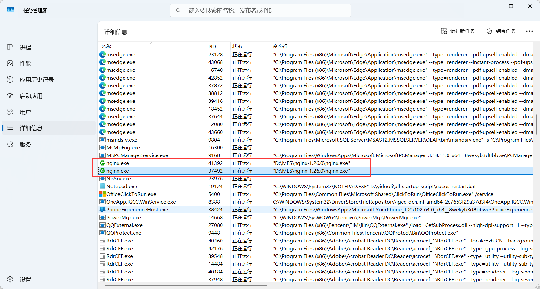Click the sort arrow above the name column
Viewport: 540px width, 289px height.
pos(152,43)
